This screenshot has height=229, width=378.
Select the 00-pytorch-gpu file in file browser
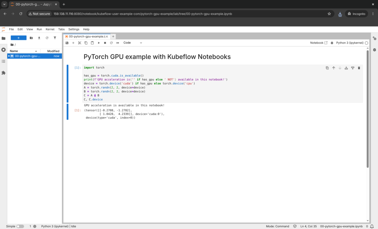coord(34,56)
